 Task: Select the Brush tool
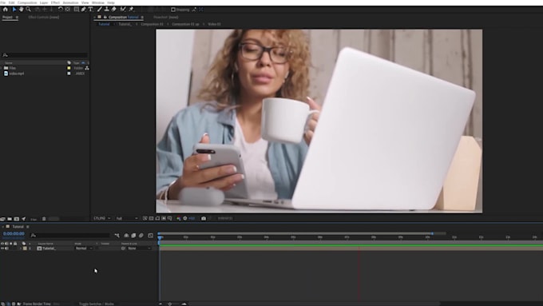pos(99,10)
